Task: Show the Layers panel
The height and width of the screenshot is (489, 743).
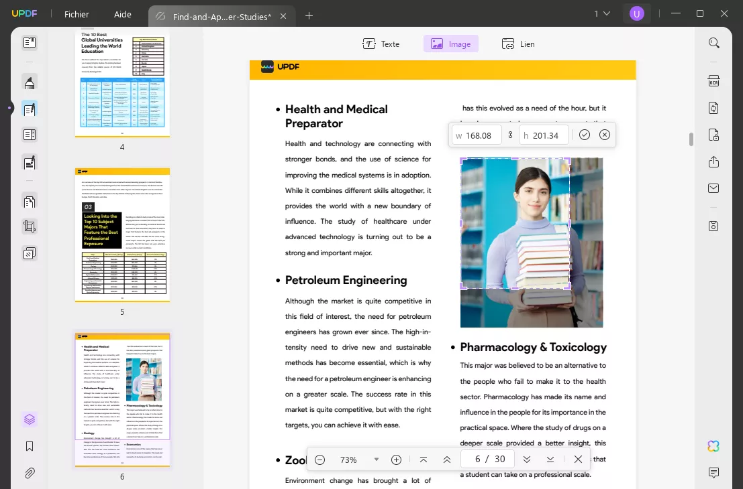Action: (x=30, y=419)
